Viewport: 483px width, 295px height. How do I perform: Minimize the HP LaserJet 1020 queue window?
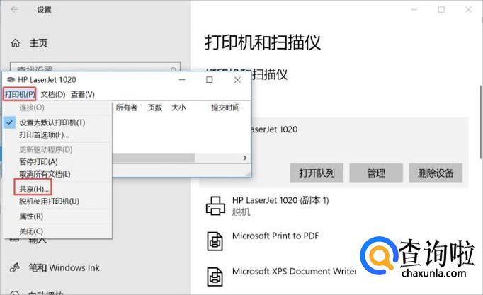[x=182, y=80]
